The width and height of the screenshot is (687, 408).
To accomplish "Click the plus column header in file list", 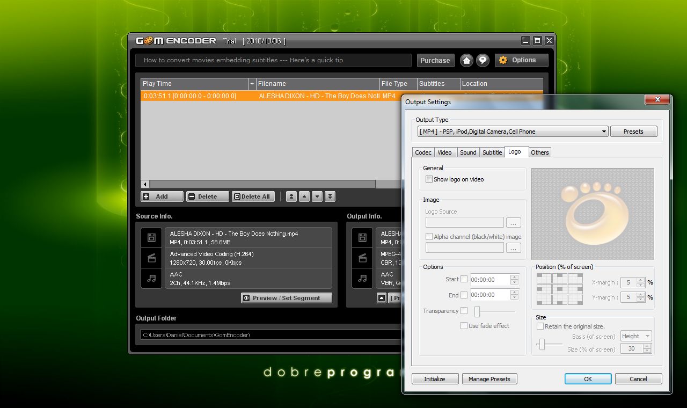I will (x=252, y=84).
